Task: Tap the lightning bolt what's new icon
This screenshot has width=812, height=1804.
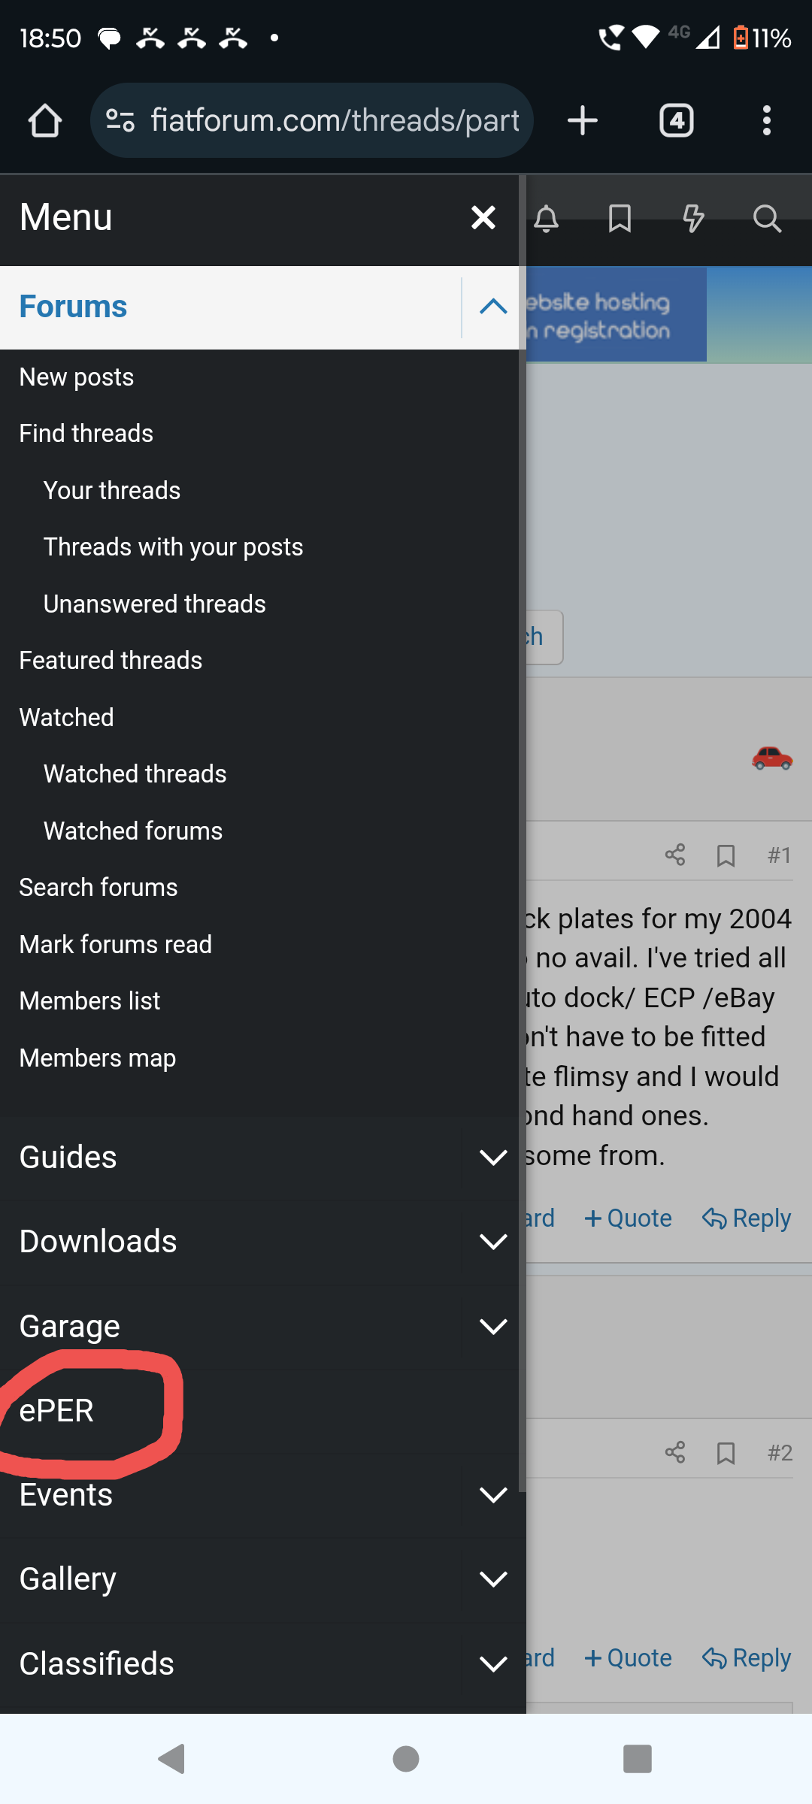Action: click(x=692, y=219)
